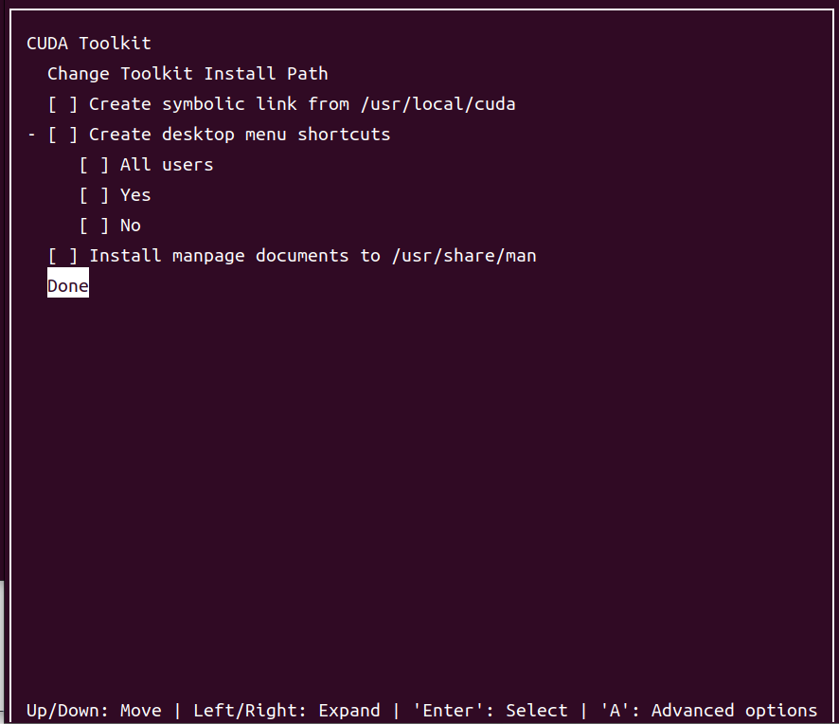This screenshot has width=839, height=724.
Task: Click the Up/Down: Move footer hint
Action: (x=94, y=711)
